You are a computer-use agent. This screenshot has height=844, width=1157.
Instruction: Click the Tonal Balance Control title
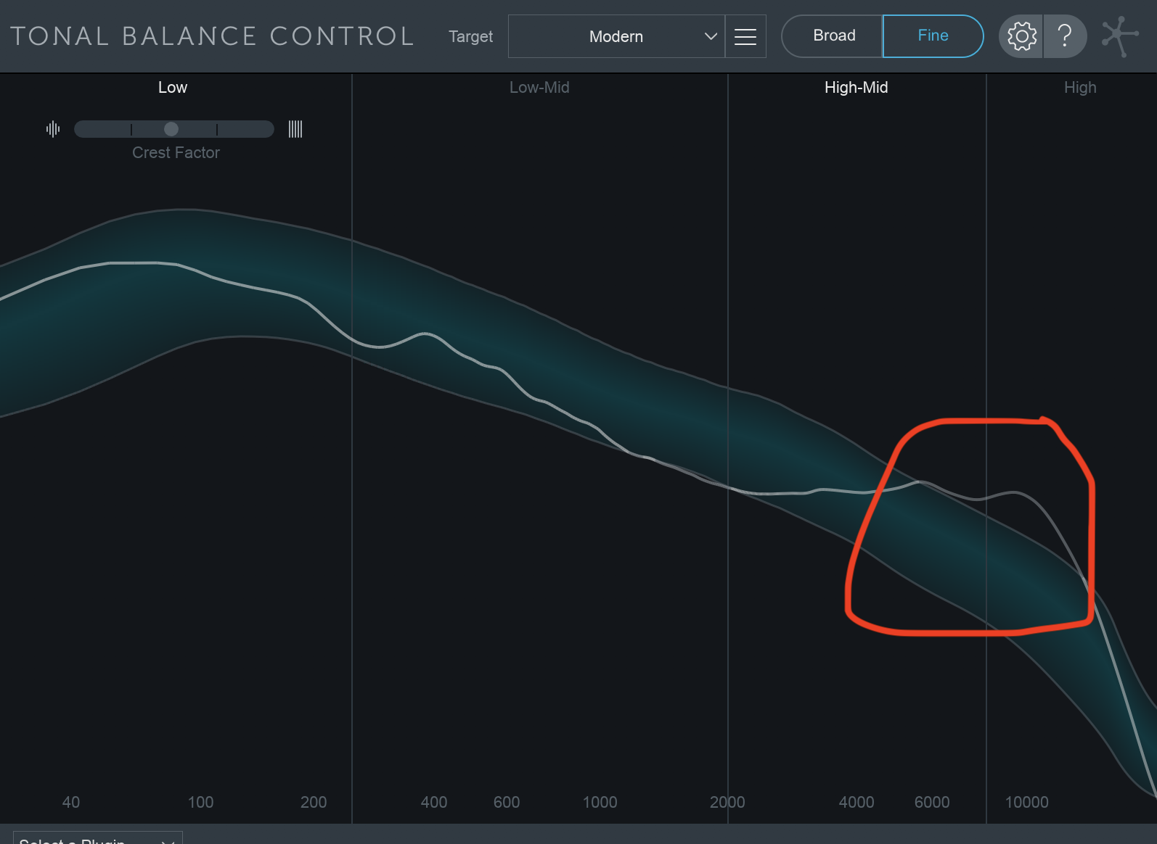pos(212,36)
